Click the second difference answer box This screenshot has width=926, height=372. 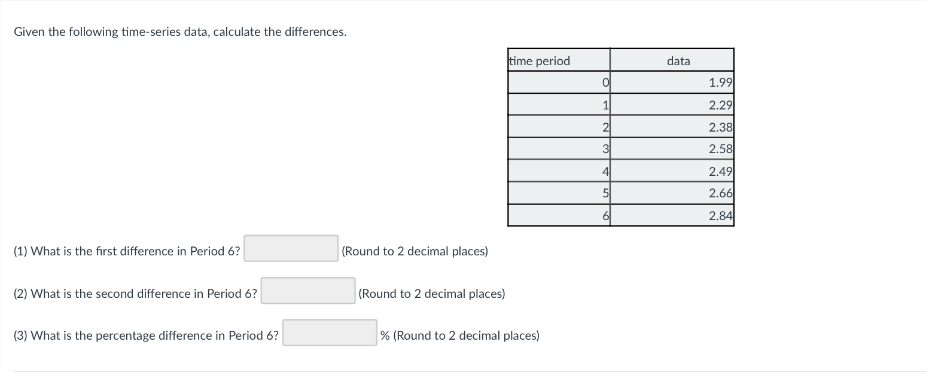pyautogui.click(x=307, y=291)
